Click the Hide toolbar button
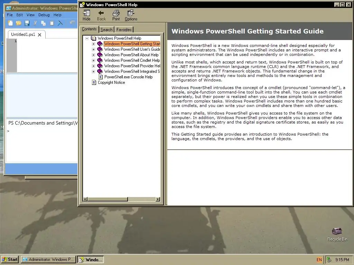The width and height of the screenshot is (354, 265). point(86,15)
